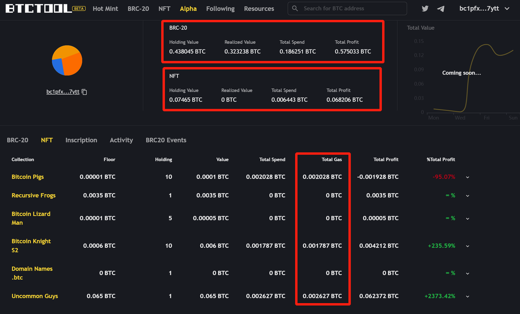
Task: Sort by the Total Gas column header
Action: 331,159
